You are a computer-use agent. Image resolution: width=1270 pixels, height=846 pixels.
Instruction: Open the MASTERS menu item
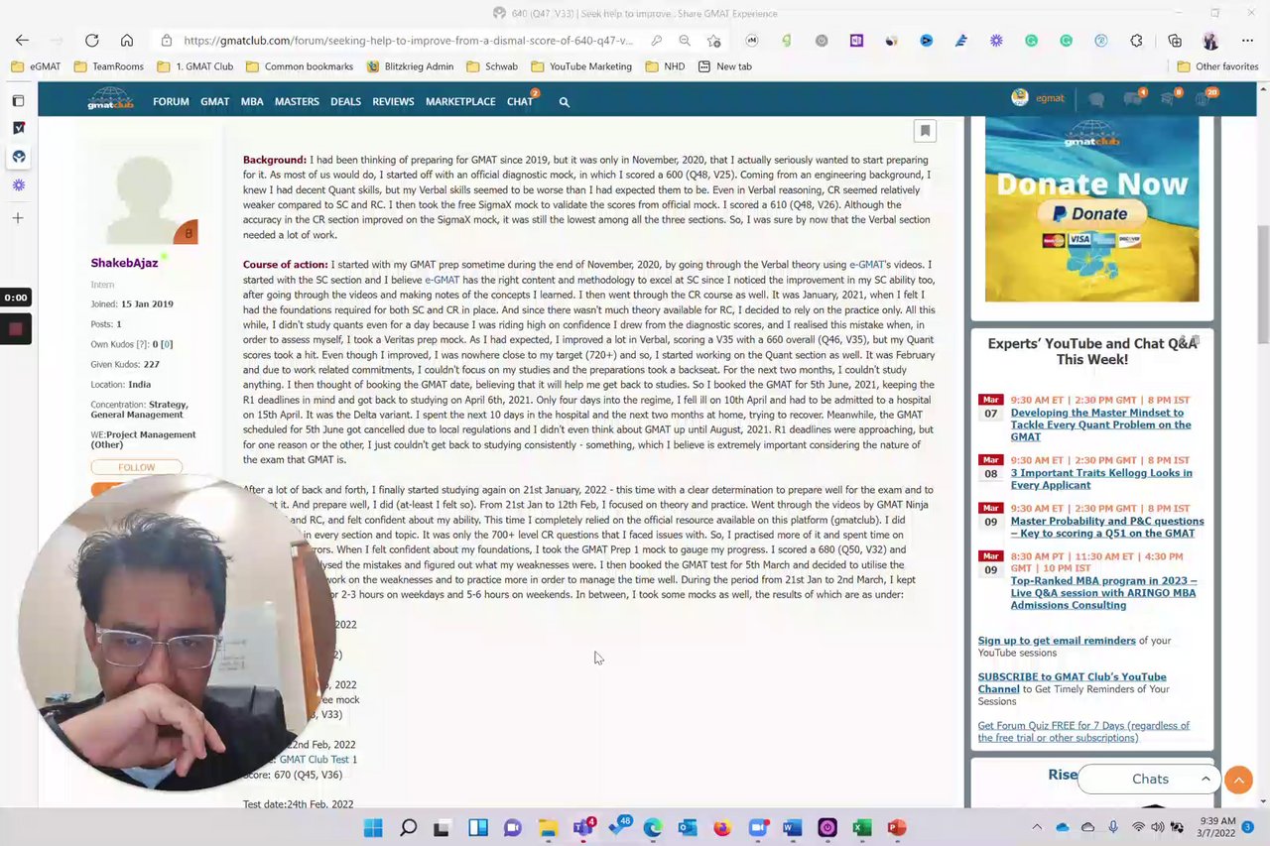(297, 101)
